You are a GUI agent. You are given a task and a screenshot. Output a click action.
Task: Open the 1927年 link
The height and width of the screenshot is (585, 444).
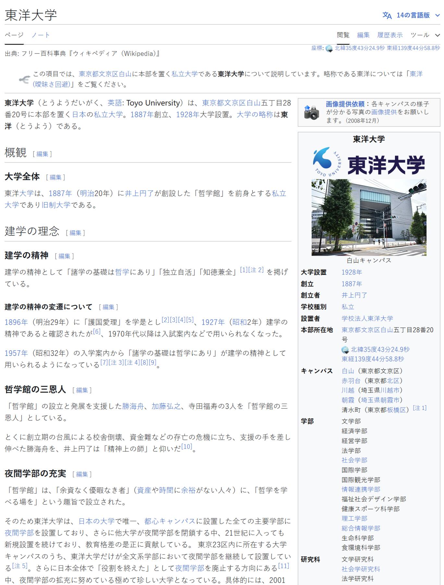coord(213,322)
